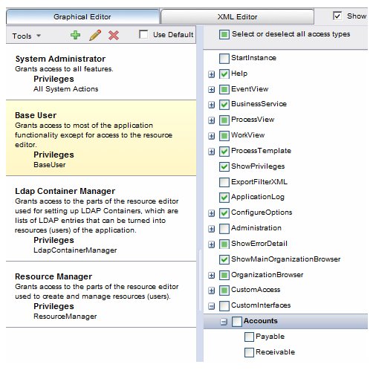This screenshot has width=376, height=373.
Task: Expand the ConfigureOptions tree node
Action: [x=211, y=213]
